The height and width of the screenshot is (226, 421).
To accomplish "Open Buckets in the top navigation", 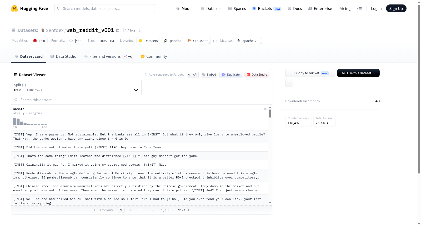I will coord(267,8).
